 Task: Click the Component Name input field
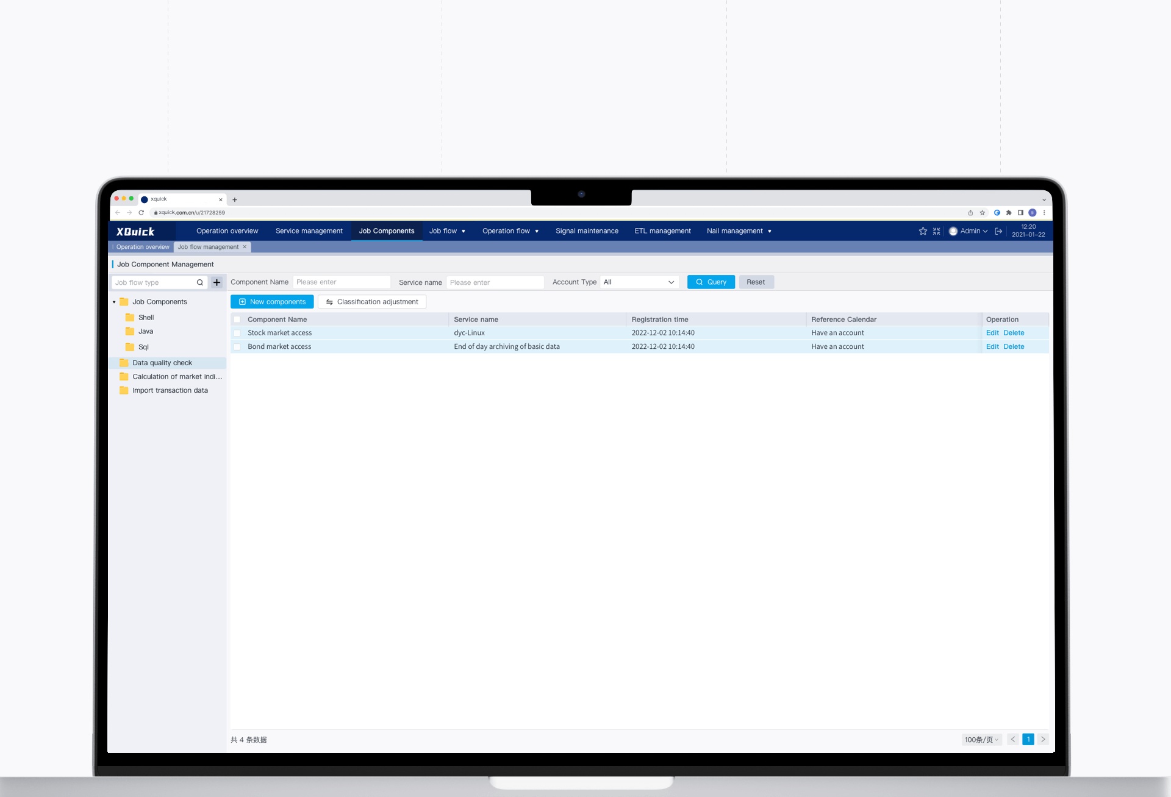(x=342, y=282)
